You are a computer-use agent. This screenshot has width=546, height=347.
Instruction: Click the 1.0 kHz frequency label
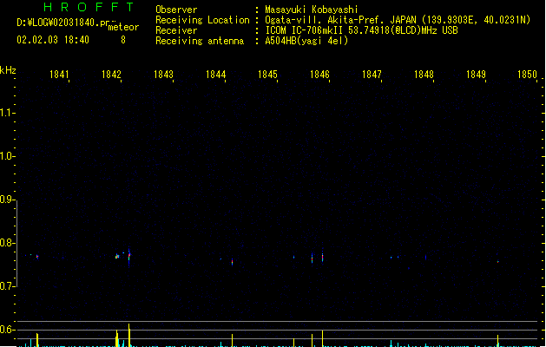point(7,156)
